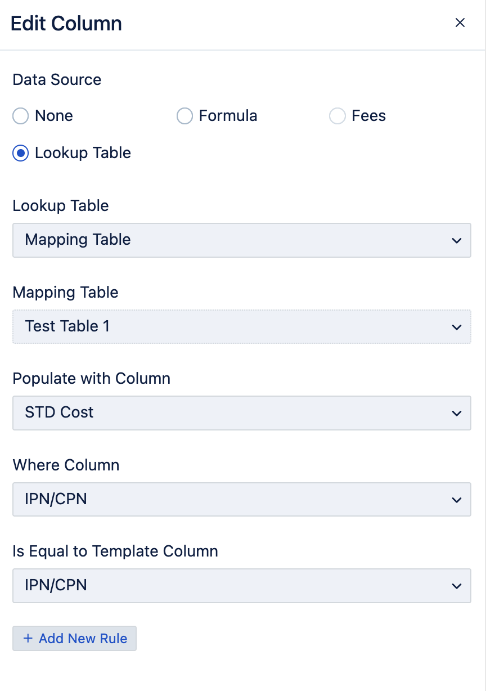Viewport: 486px width, 691px height.
Task: Click the chevron arrow beside Test Table 1
Action: click(x=456, y=327)
